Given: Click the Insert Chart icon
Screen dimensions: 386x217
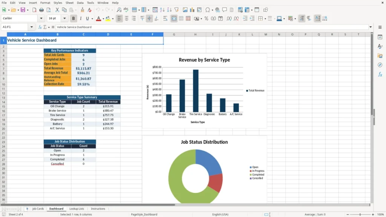Looking at the screenshot, I should [192, 10].
